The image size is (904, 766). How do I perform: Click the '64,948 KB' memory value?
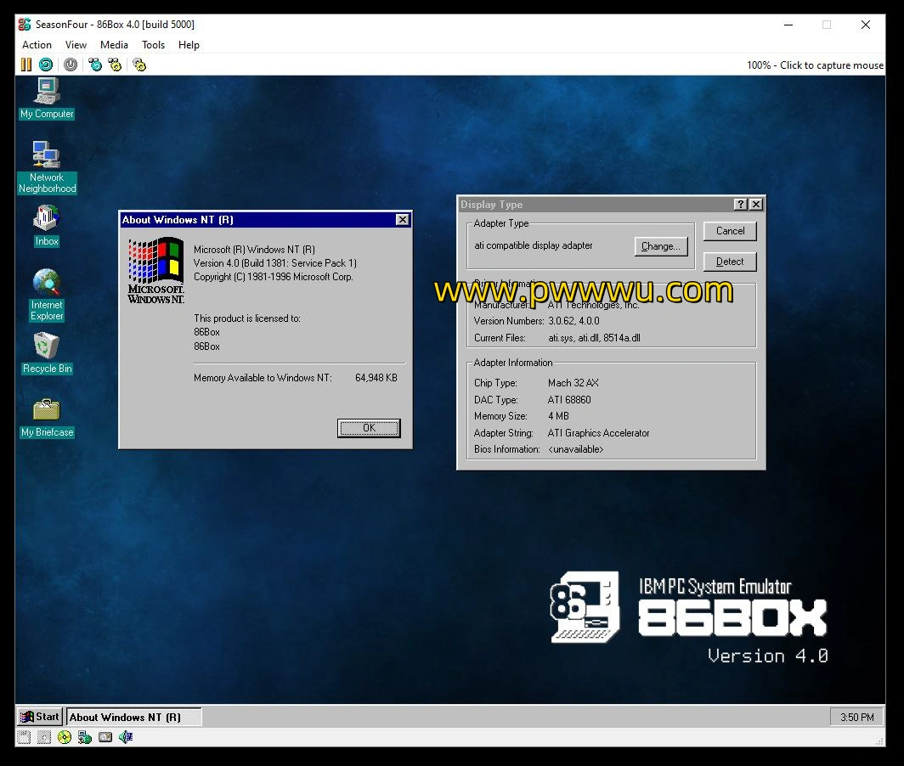point(376,378)
